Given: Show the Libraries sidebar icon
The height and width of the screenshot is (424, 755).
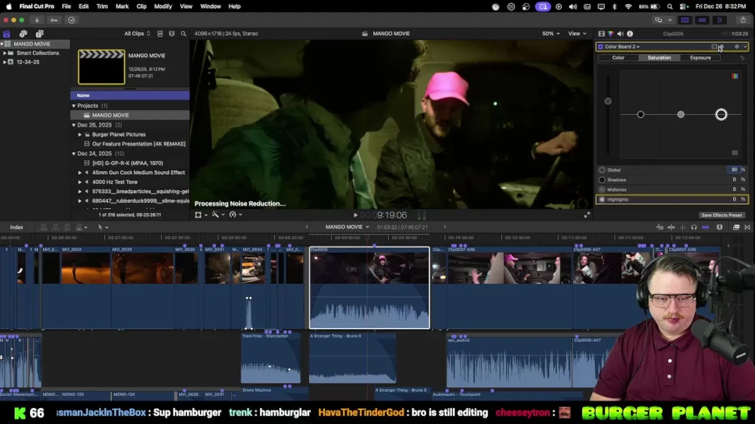Looking at the screenshot, I should (6, 34).
